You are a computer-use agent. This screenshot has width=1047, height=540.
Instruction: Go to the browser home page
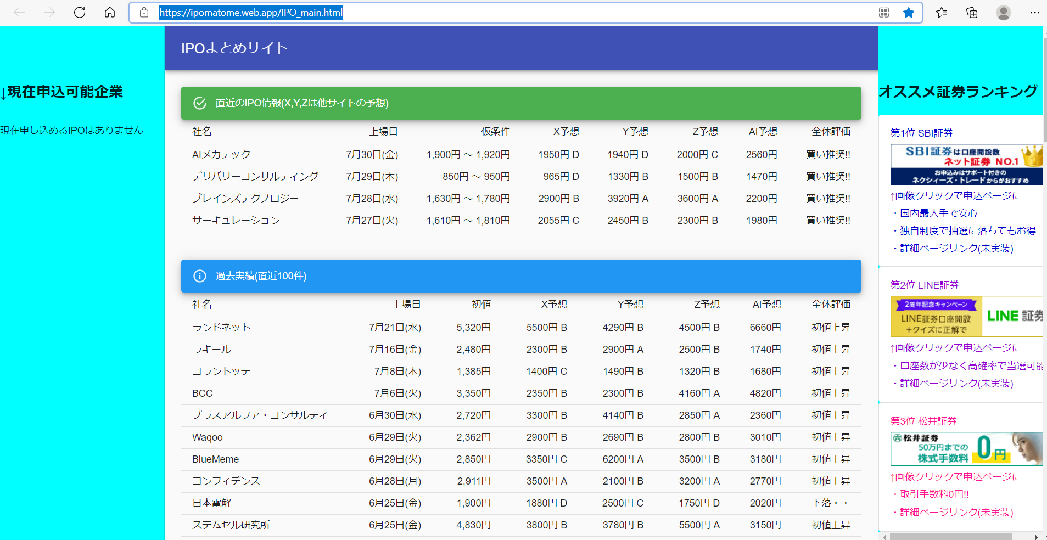click(110, 12)
